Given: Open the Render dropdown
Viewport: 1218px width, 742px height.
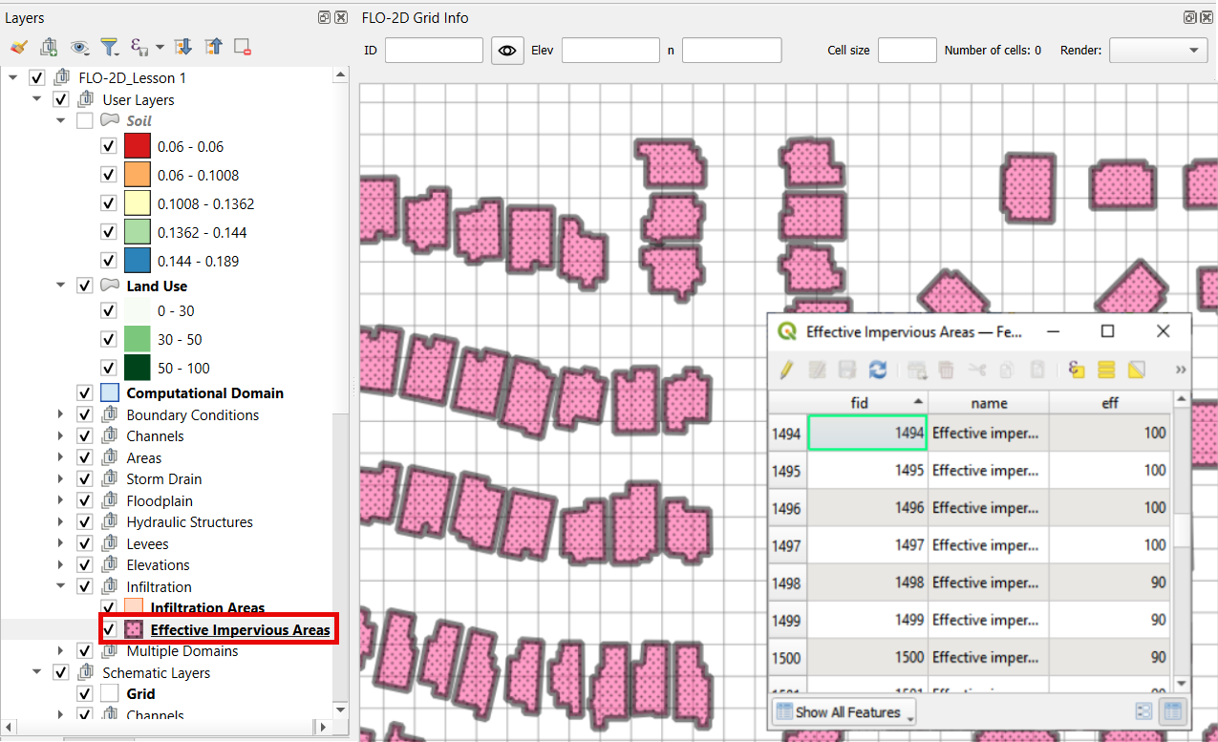Looking at the screenshot, I should 1158,51.
